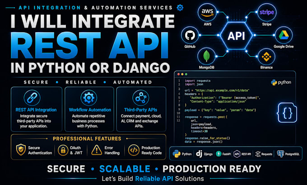Click the Requests icon in tech bar
This screenshot has width=307, height=185.
point(258,154)
